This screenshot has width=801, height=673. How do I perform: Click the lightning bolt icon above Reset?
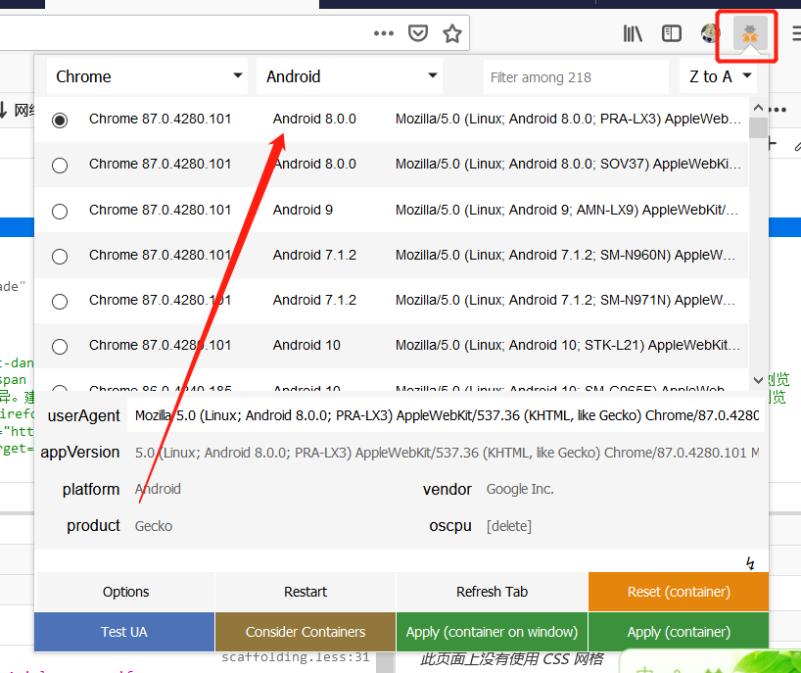750,563
